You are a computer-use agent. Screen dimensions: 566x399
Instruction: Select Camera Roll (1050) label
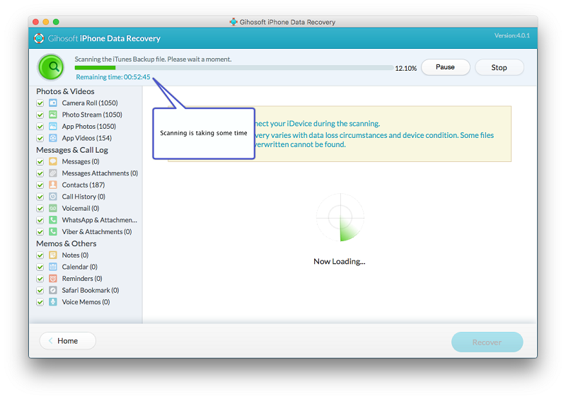tap(90, 103)
